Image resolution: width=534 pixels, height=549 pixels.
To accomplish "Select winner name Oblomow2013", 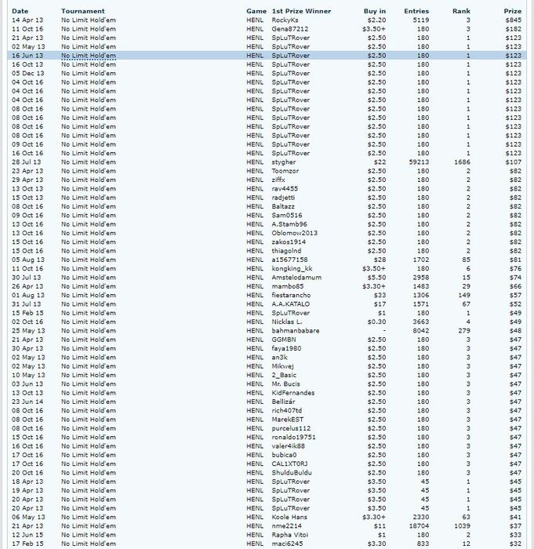I will click(295, 233).
